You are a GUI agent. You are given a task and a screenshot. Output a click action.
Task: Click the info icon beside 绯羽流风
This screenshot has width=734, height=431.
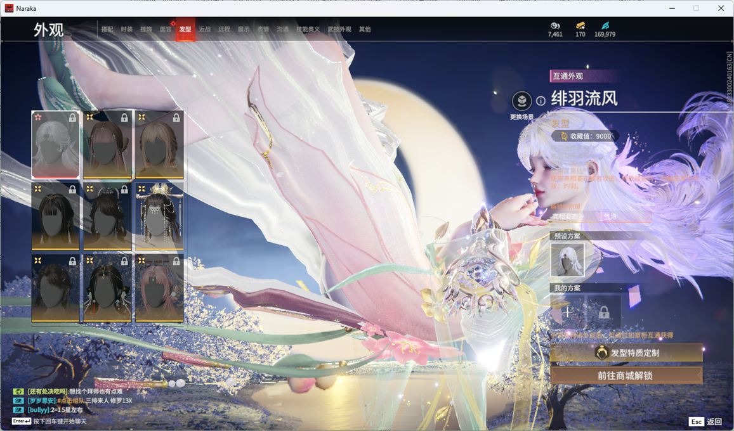(541, 101)
